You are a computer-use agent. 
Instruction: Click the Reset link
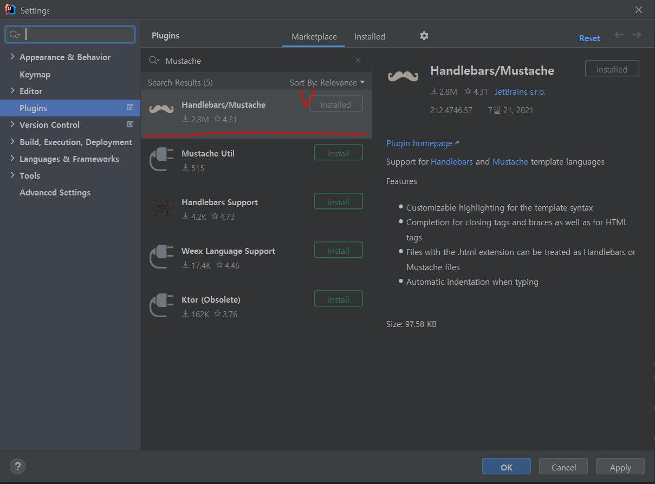click(589, 38)
